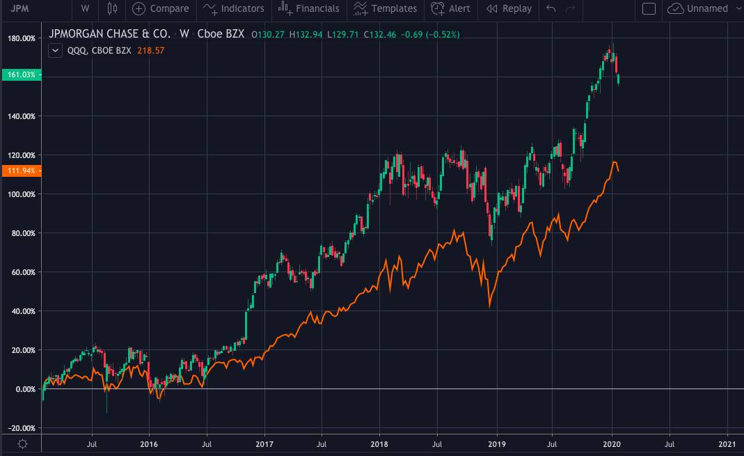Select the QQQ, CBOE BZX legend label
Viewport: 744px width, 456px height.
[x=99, y=51]
